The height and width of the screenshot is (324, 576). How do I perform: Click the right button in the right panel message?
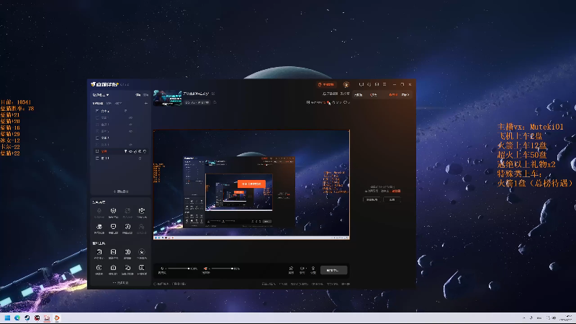pyautogui.click(x=392, y=200)
